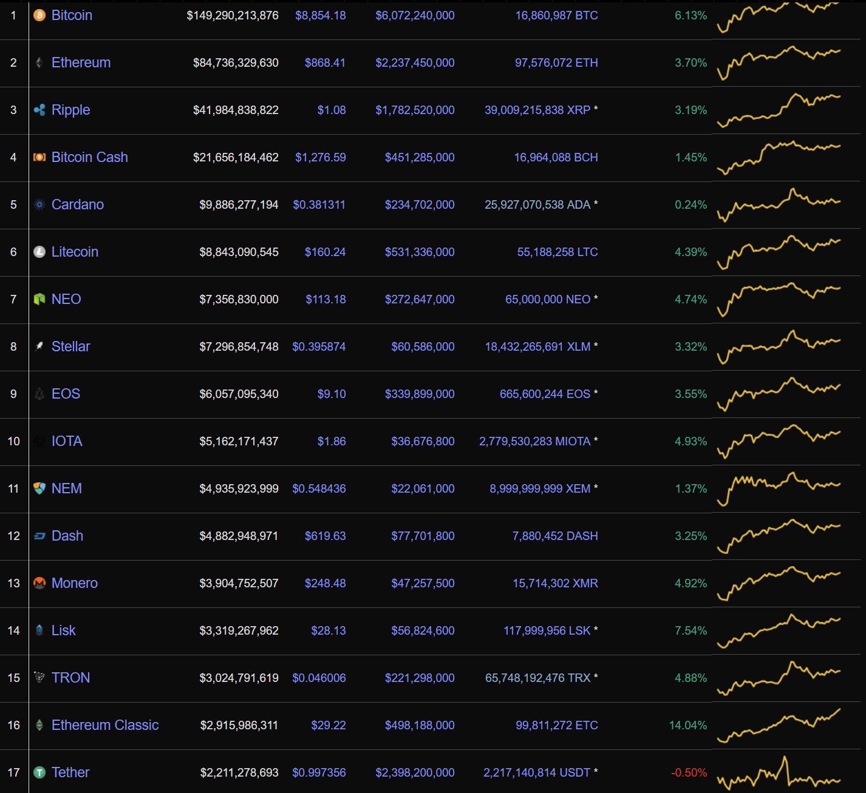The image size is (866, 793).
Task: Click the Ripple logo icon
Action: (39, 110)
